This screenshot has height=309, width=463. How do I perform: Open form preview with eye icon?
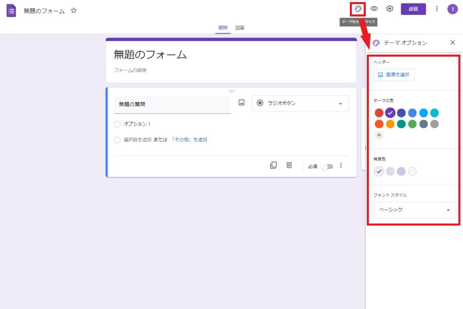coord(374,9)
